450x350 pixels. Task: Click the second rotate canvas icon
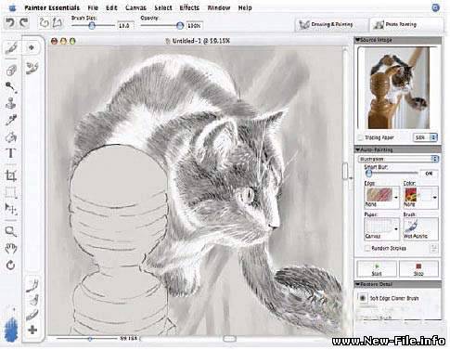(x=58, y=23)
